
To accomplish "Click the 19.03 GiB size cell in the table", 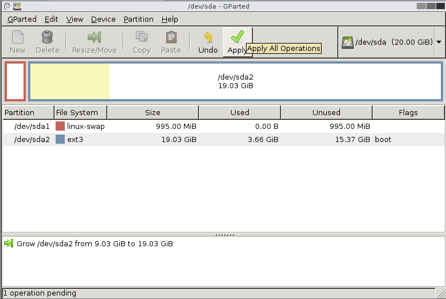I will [179, 140].
